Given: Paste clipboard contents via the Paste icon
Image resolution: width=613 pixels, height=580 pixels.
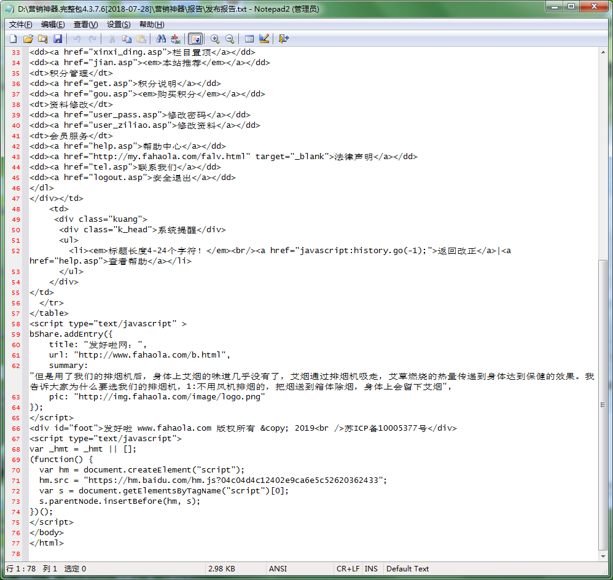Looking at the screenshot, I should [141, 38].
